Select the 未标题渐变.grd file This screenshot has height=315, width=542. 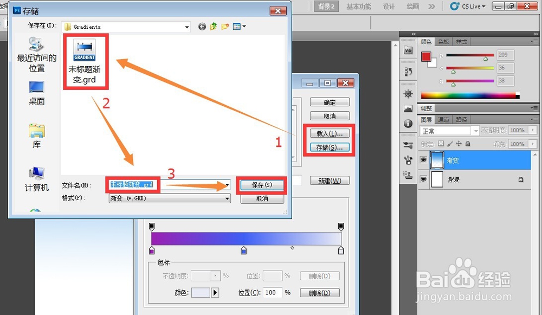tap(85, 62)
